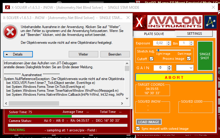
Task: Click Weiter to continue the application
Action: coord(83,54)
